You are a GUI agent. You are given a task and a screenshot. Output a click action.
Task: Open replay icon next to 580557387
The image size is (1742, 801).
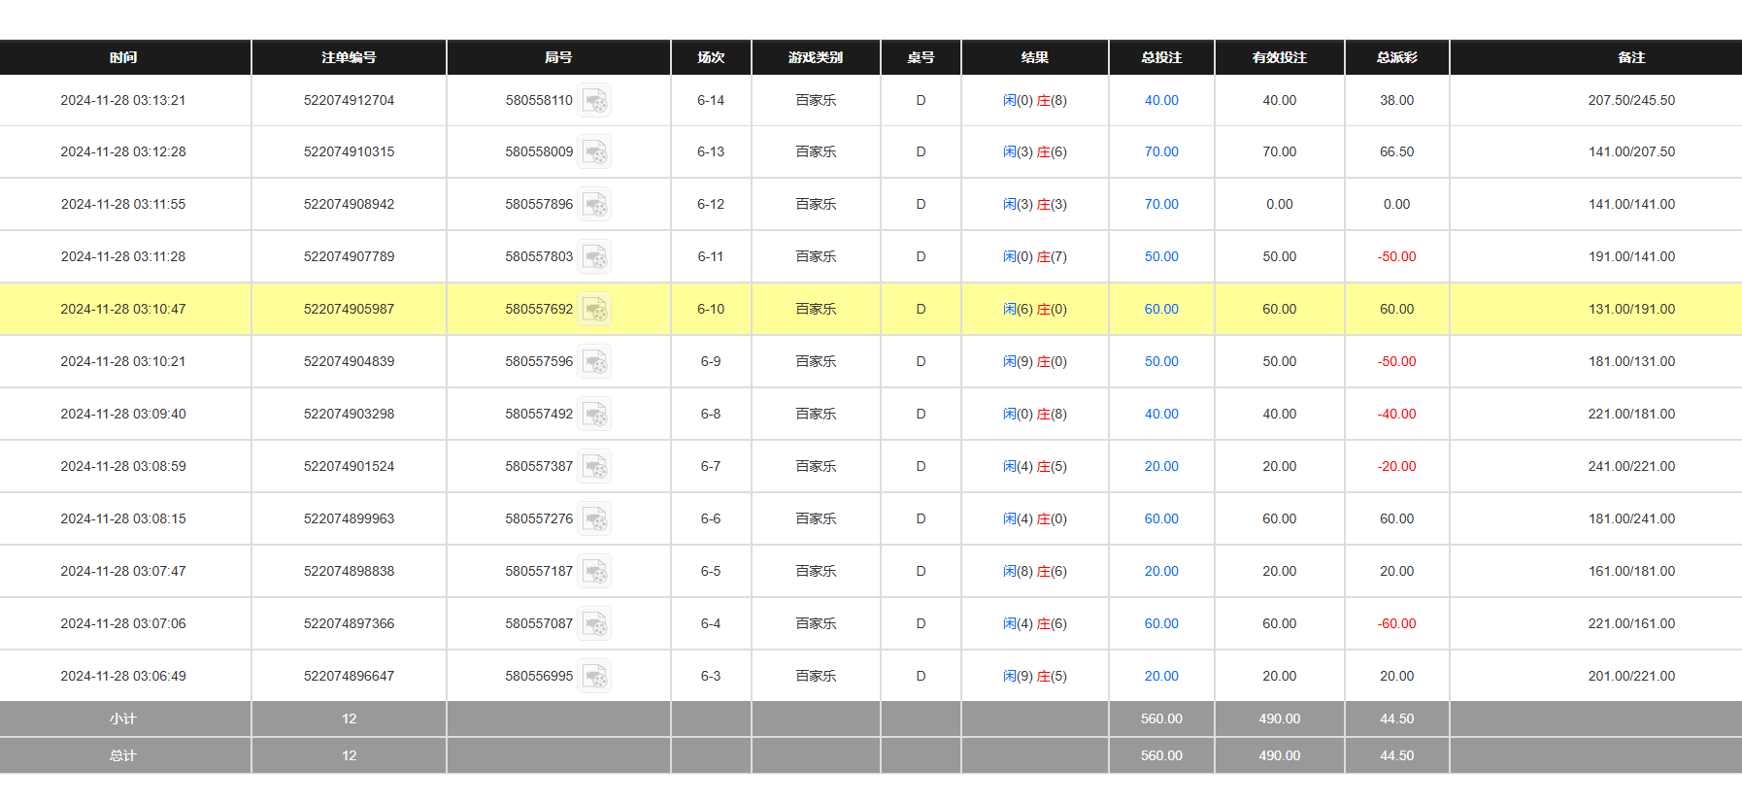[594, 467]
